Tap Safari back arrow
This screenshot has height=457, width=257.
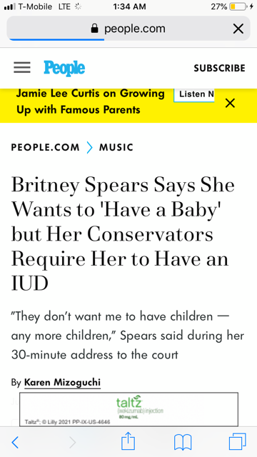click(x=15, y=443)
